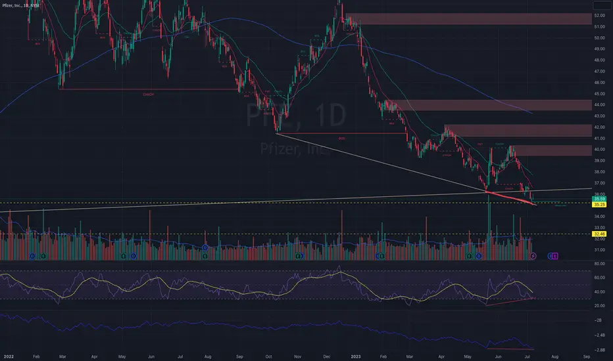Click the green earnings marker near February 2022

[43, 256]
